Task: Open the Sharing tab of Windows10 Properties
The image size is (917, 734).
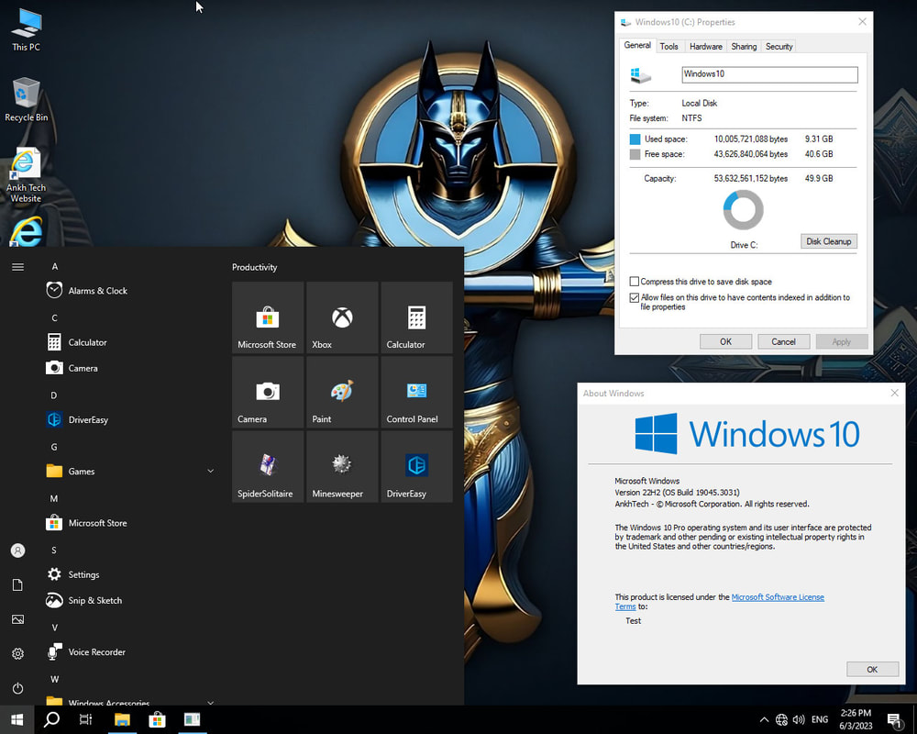Action: click(x=743, y=46)
